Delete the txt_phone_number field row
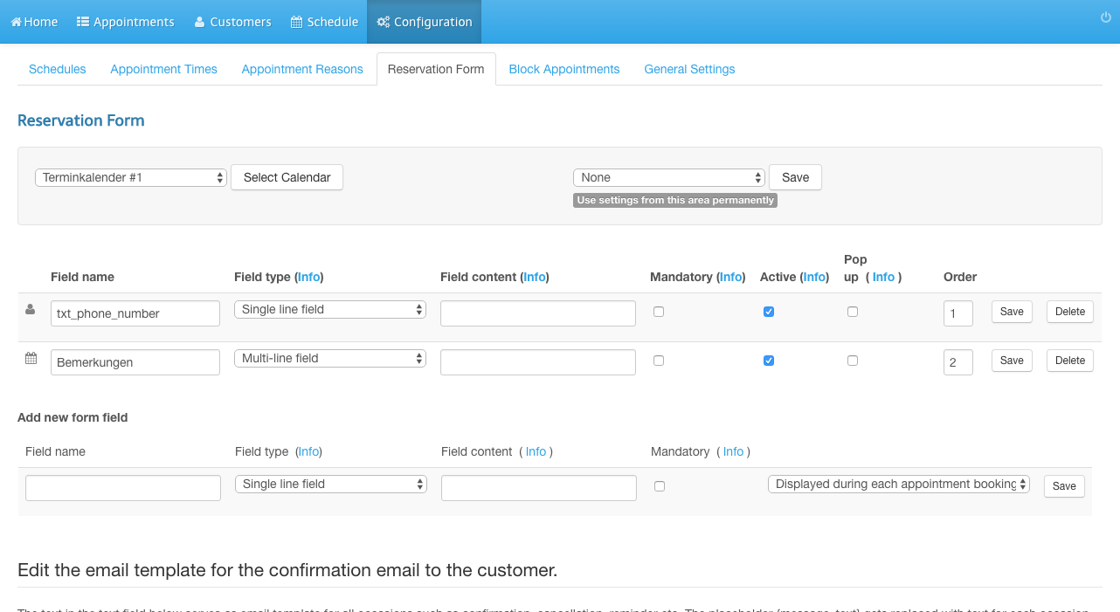The height and width of the screenshot is (612, 1120). coord(1070,312)
